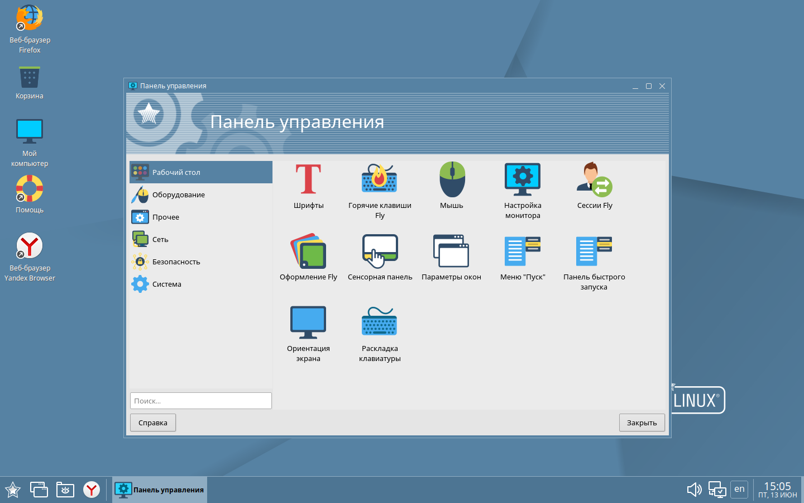Open Firefox web browser desktop shortcut

tap(30, 29)
